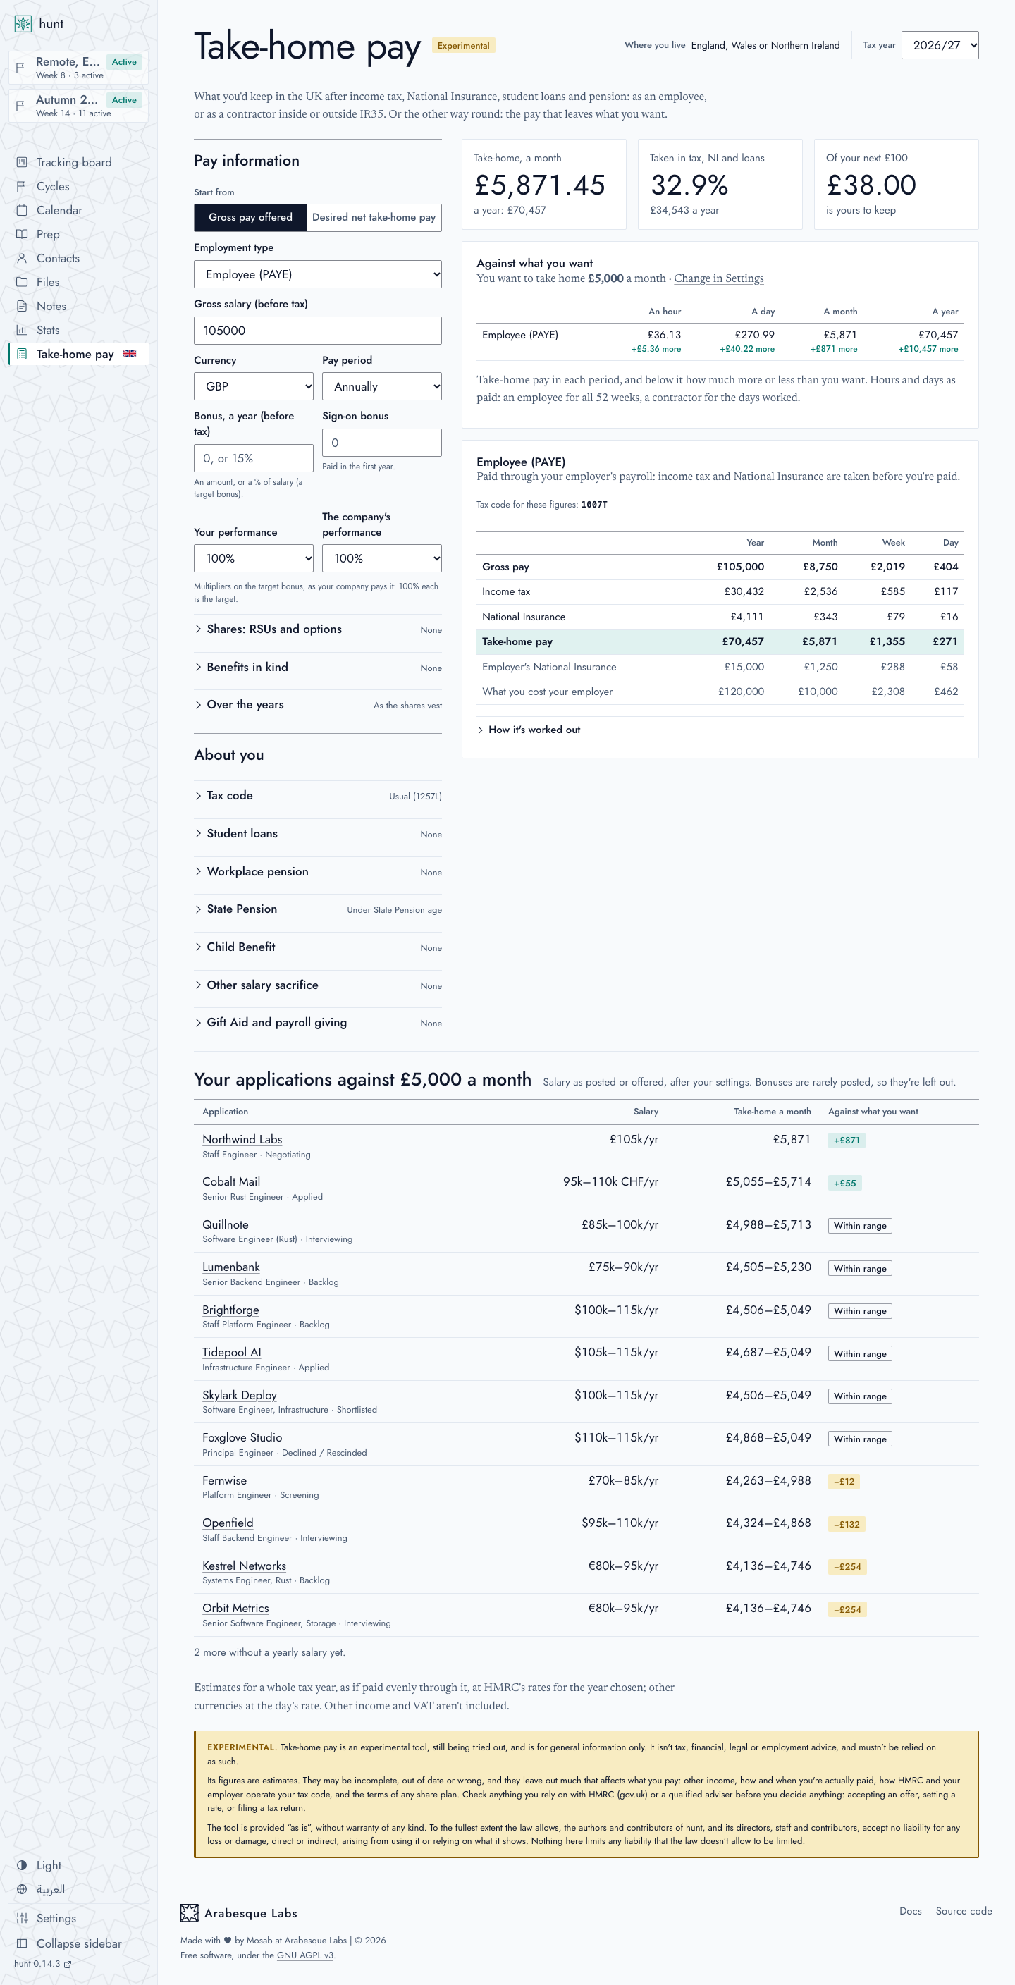Viewport: 1015px width, 1985px height.
Task: Open the Autumn 2... active cycle
Action: pyautogui.click(x=79, y=105)
